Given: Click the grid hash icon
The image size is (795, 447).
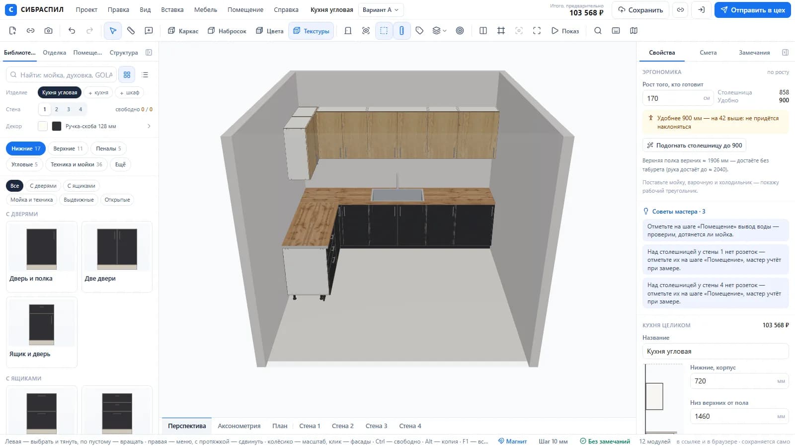Looking at the screenshot, I should [501, 31].
